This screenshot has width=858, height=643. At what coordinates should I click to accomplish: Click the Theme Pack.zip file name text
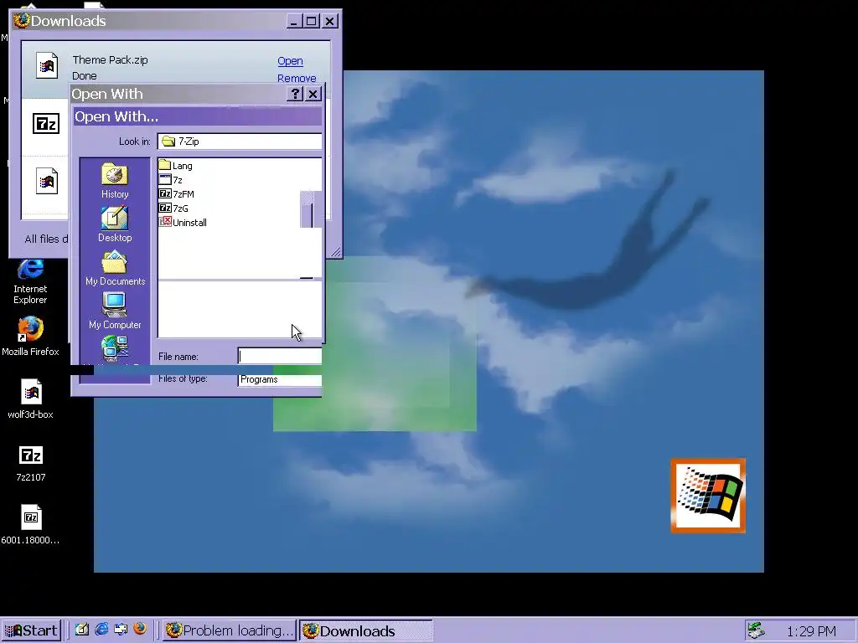tap(110, 60)
